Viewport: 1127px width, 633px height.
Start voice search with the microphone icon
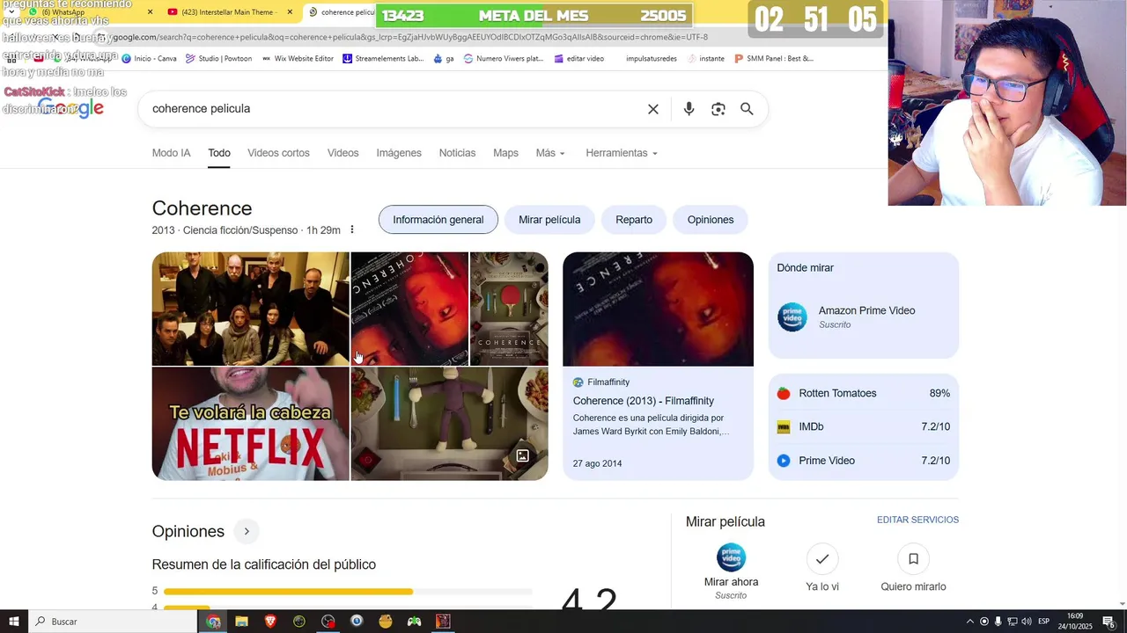[689, 109]
